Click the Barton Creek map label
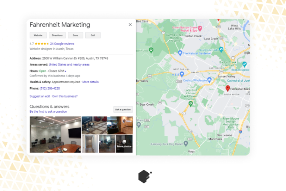Viewport: 286px width, 191px height. 193,36
